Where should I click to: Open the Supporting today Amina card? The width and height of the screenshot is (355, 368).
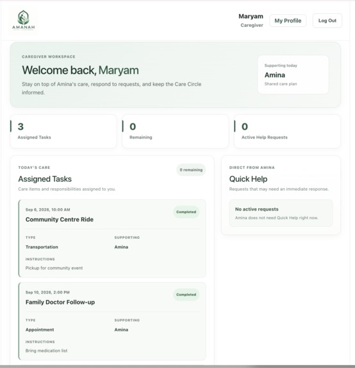pos(293,74)
